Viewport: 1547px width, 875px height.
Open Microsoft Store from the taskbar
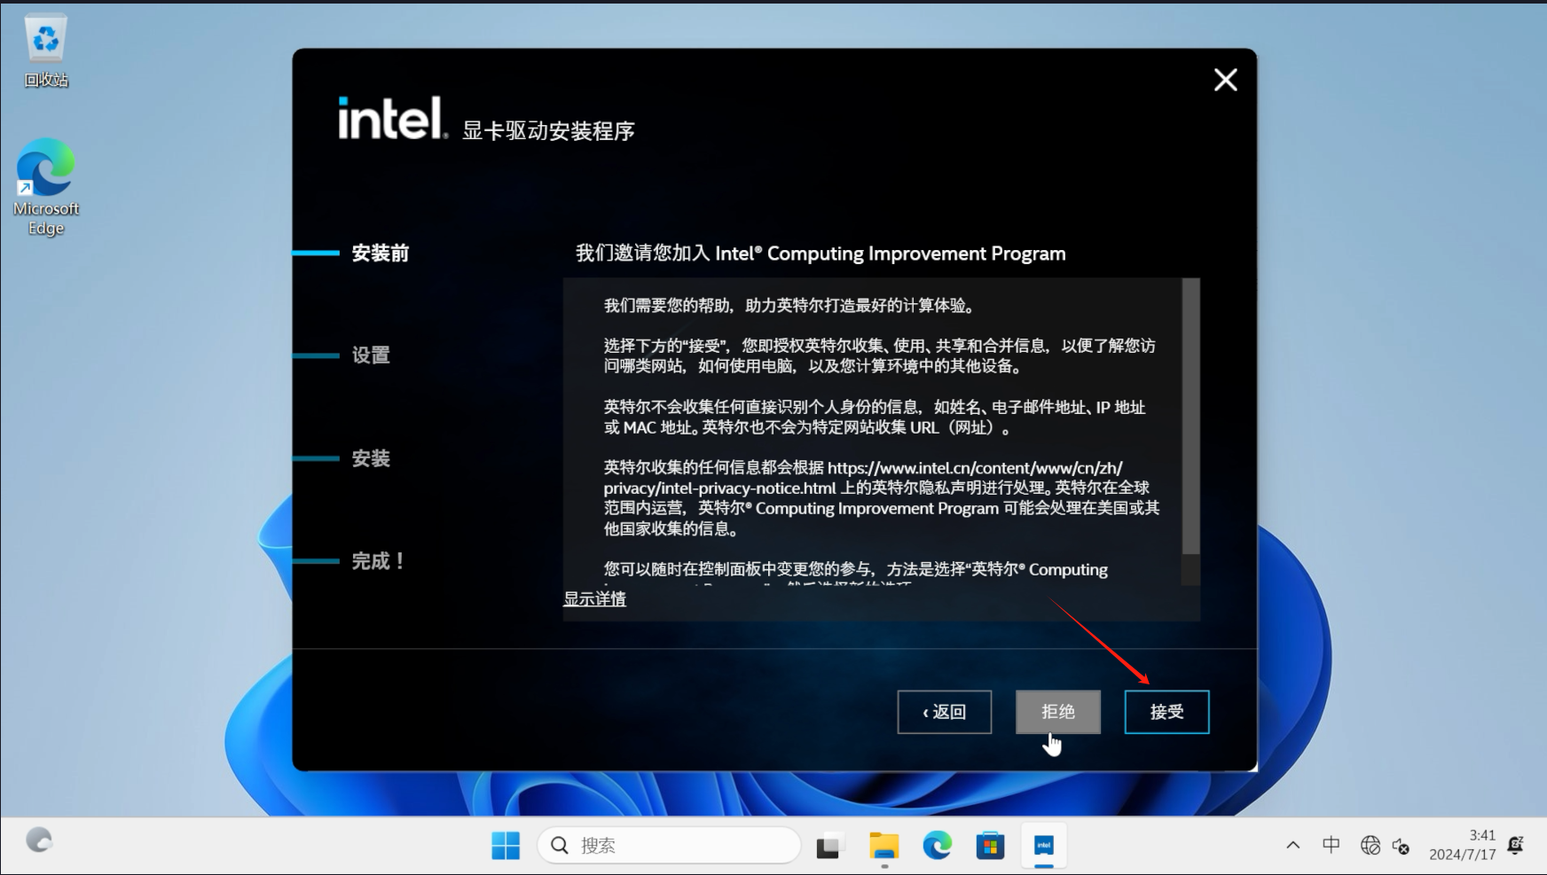tap(990, 846)
